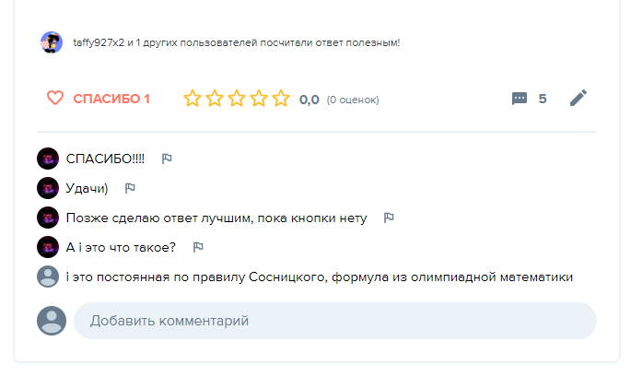Click the comment count number 5

[x=543, y=99]
